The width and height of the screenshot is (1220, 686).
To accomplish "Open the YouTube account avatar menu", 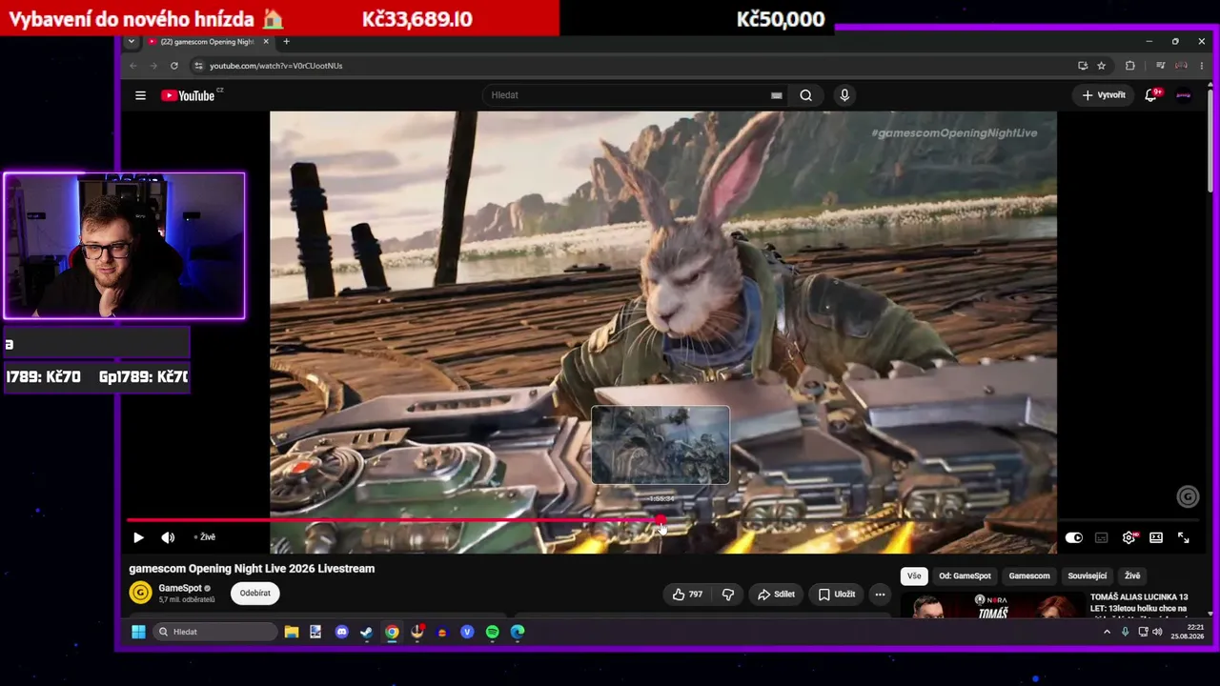I will pos(1184,95).
